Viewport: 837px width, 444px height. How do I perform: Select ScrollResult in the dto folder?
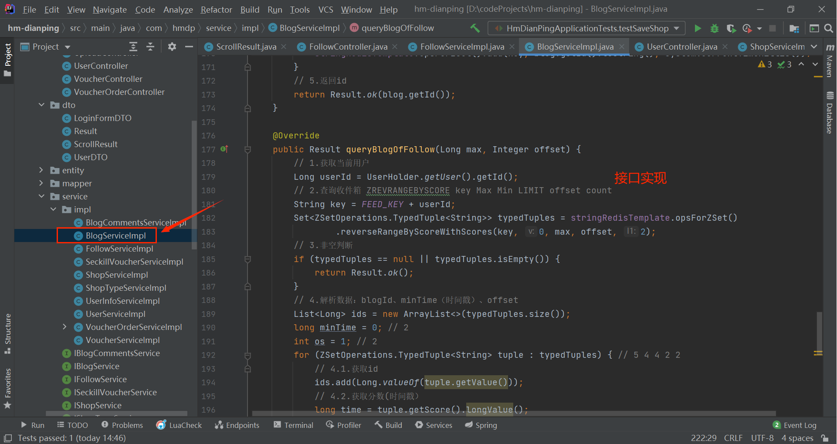(x=95, y=144)
